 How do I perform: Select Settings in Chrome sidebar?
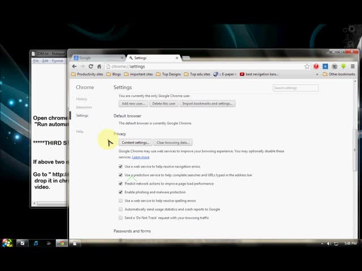tap(82, 115)
